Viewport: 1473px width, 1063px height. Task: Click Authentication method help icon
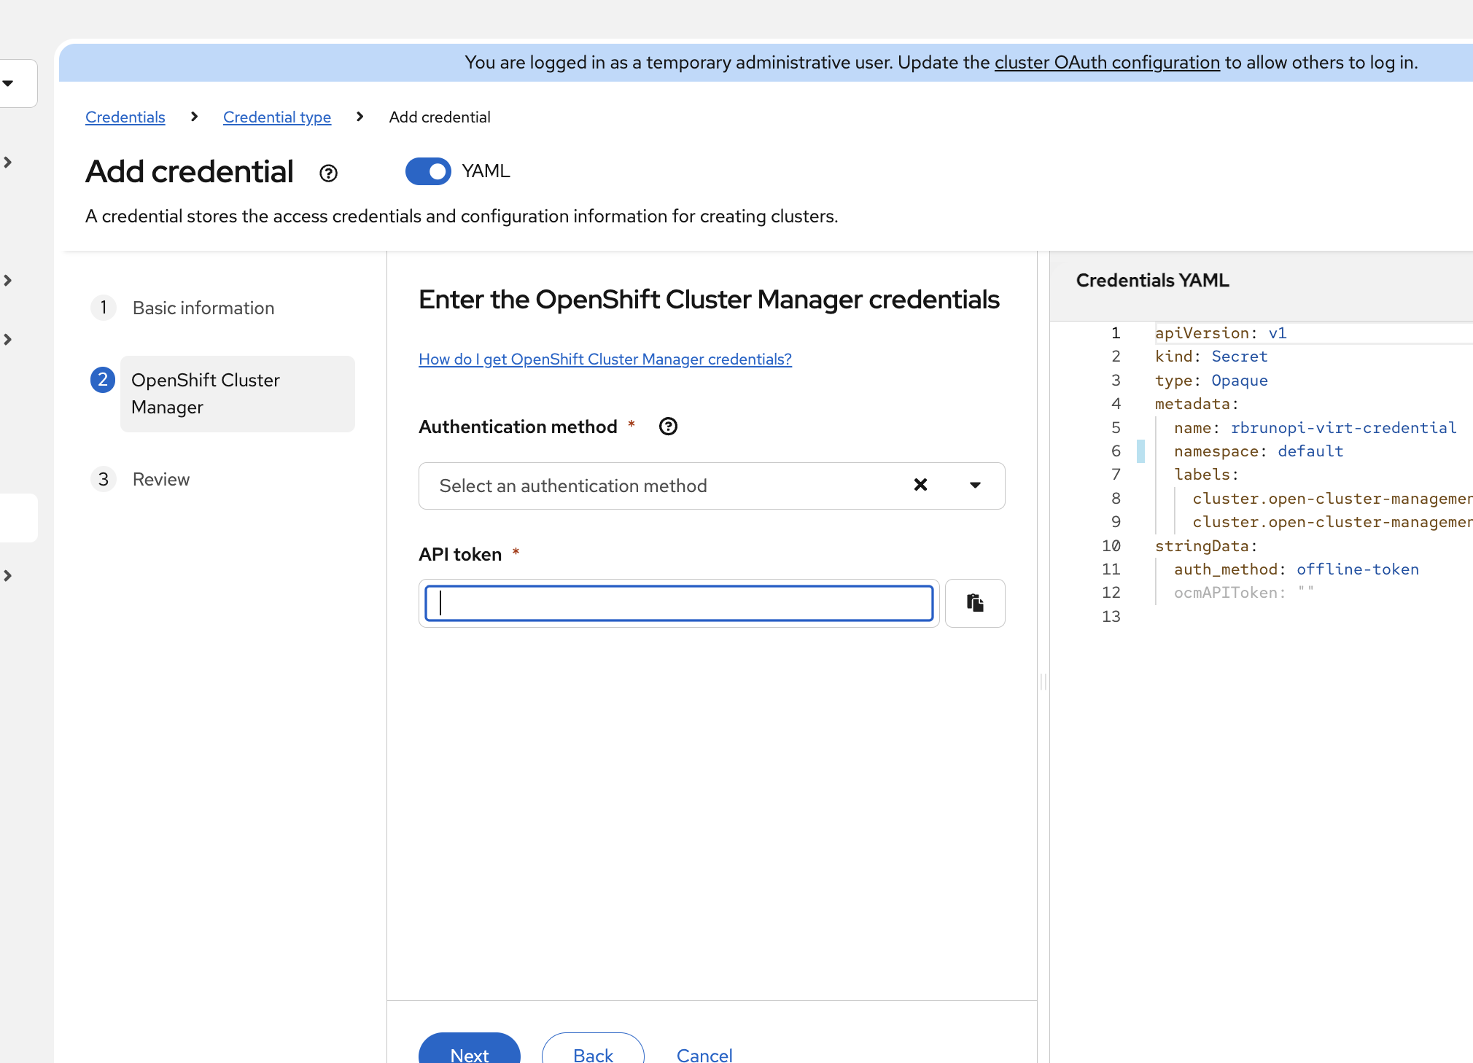668,427
